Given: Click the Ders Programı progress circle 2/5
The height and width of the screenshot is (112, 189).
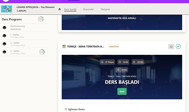Looking at the screenshot, I should point(41,19).
